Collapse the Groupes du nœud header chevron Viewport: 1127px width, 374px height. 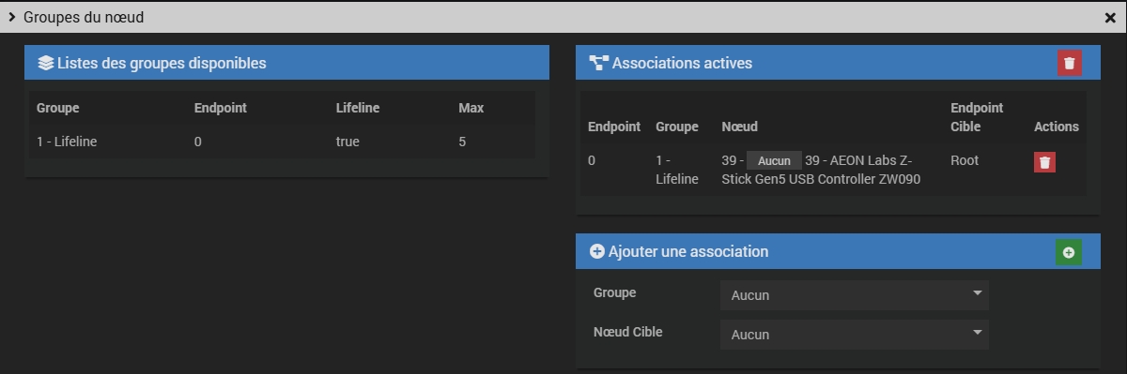point(11,17)
